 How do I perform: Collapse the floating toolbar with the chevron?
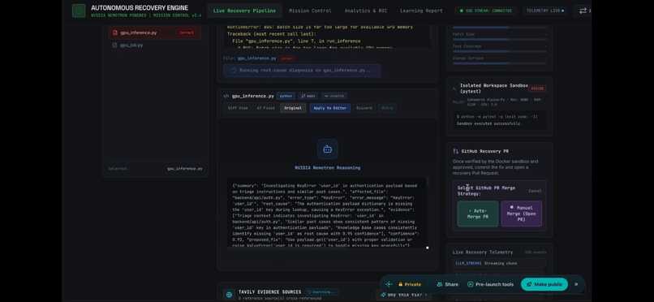[576, 284]
